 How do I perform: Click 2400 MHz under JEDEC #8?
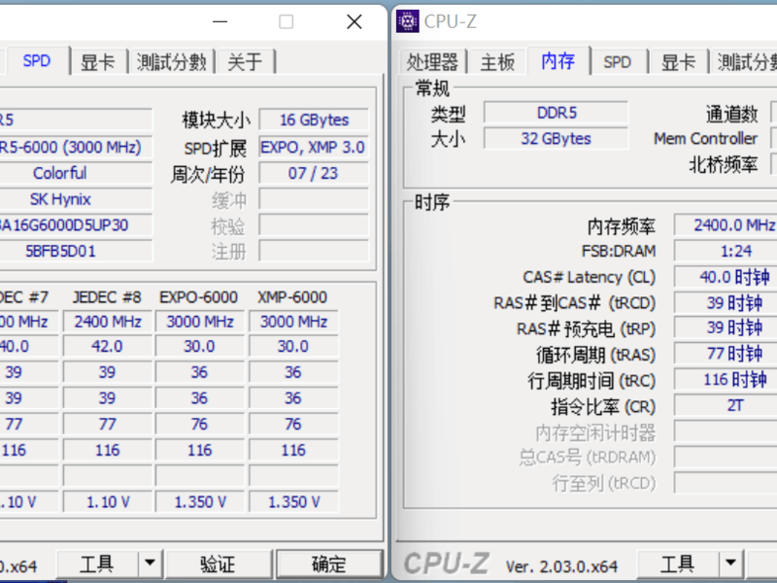[x=108, y=322]
